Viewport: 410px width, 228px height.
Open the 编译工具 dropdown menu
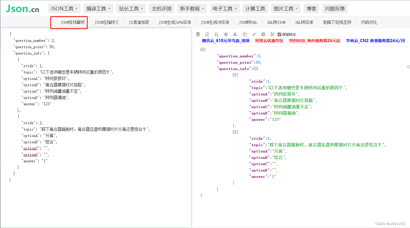(x=98, y=9)
